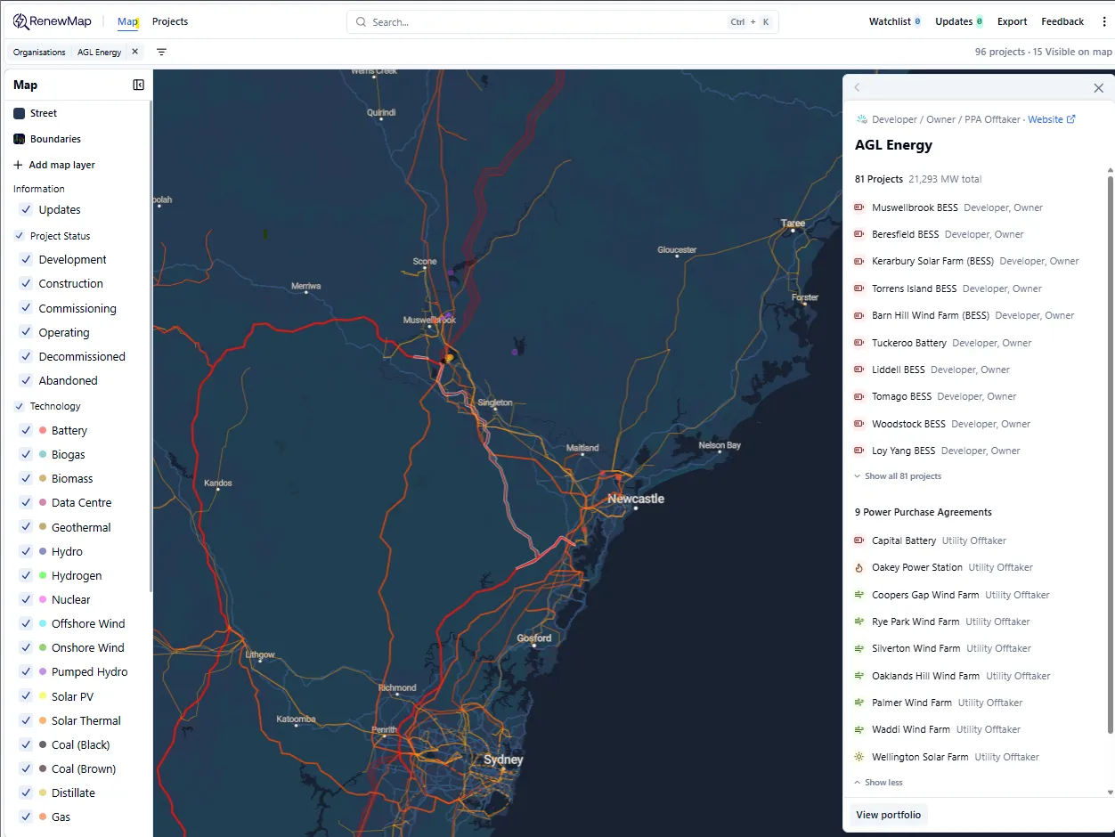Disable the Operating project status filter
This screenshot has width=1115, height=837.
(26, 332)
